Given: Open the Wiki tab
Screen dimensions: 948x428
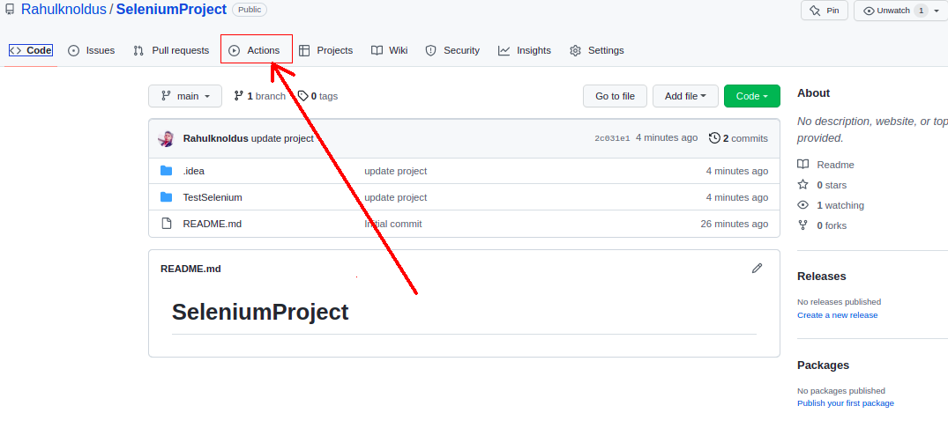Looking at the screenshot, I should pos(390,51).
